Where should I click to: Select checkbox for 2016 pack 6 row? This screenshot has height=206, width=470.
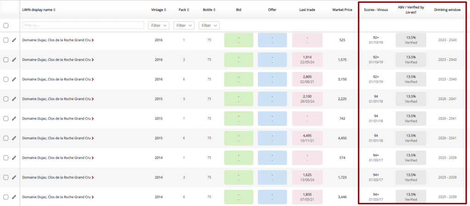coord(6,79)
